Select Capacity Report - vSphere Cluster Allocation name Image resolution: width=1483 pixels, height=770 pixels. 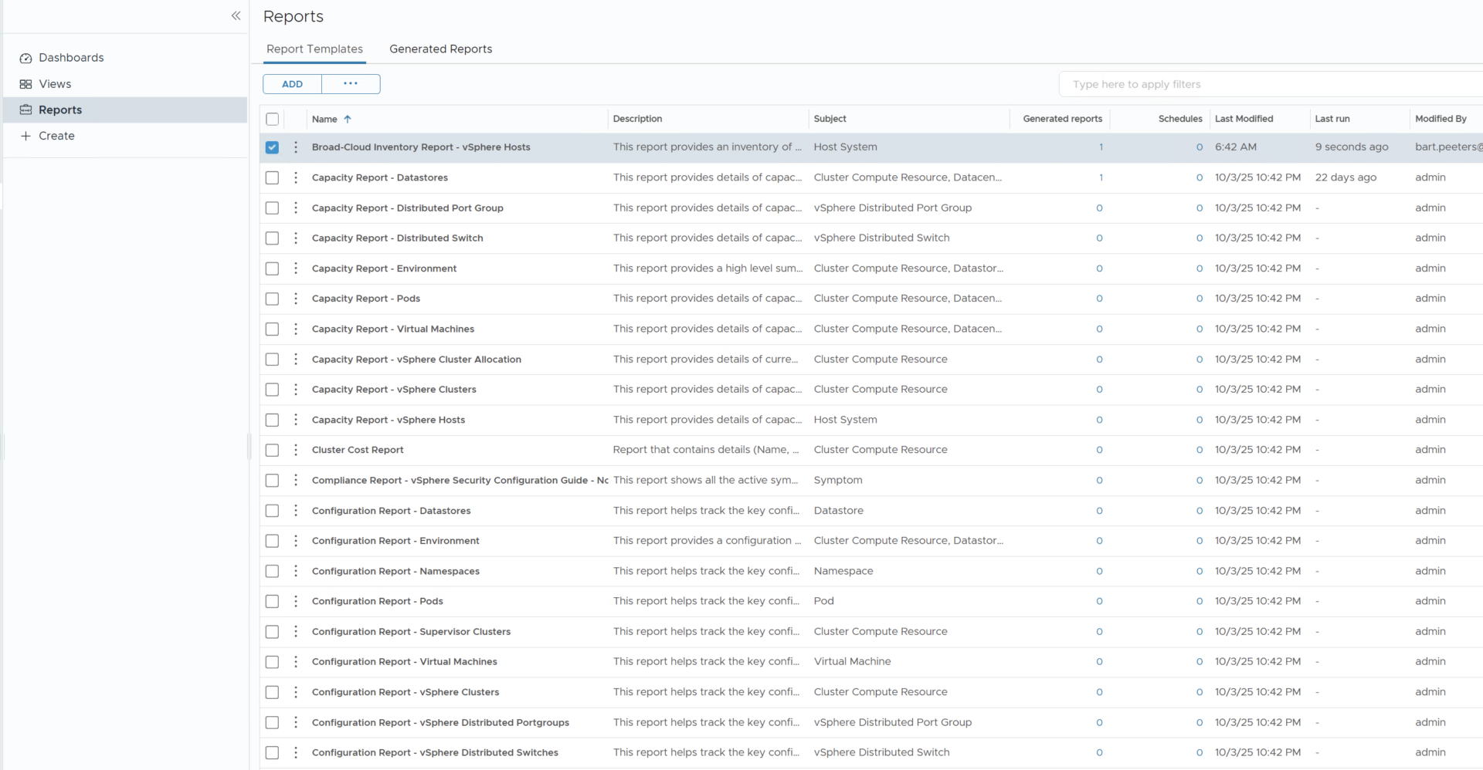(x=416, y=360)
